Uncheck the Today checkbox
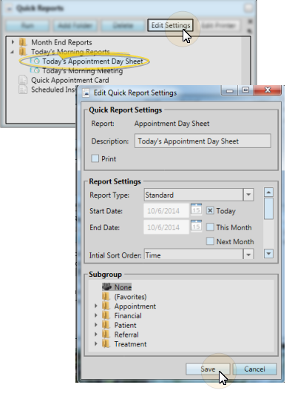292x396 pixels. 210,211
